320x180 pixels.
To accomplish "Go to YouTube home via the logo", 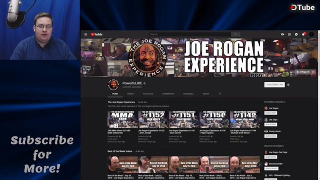I will [x=96, y=34].
